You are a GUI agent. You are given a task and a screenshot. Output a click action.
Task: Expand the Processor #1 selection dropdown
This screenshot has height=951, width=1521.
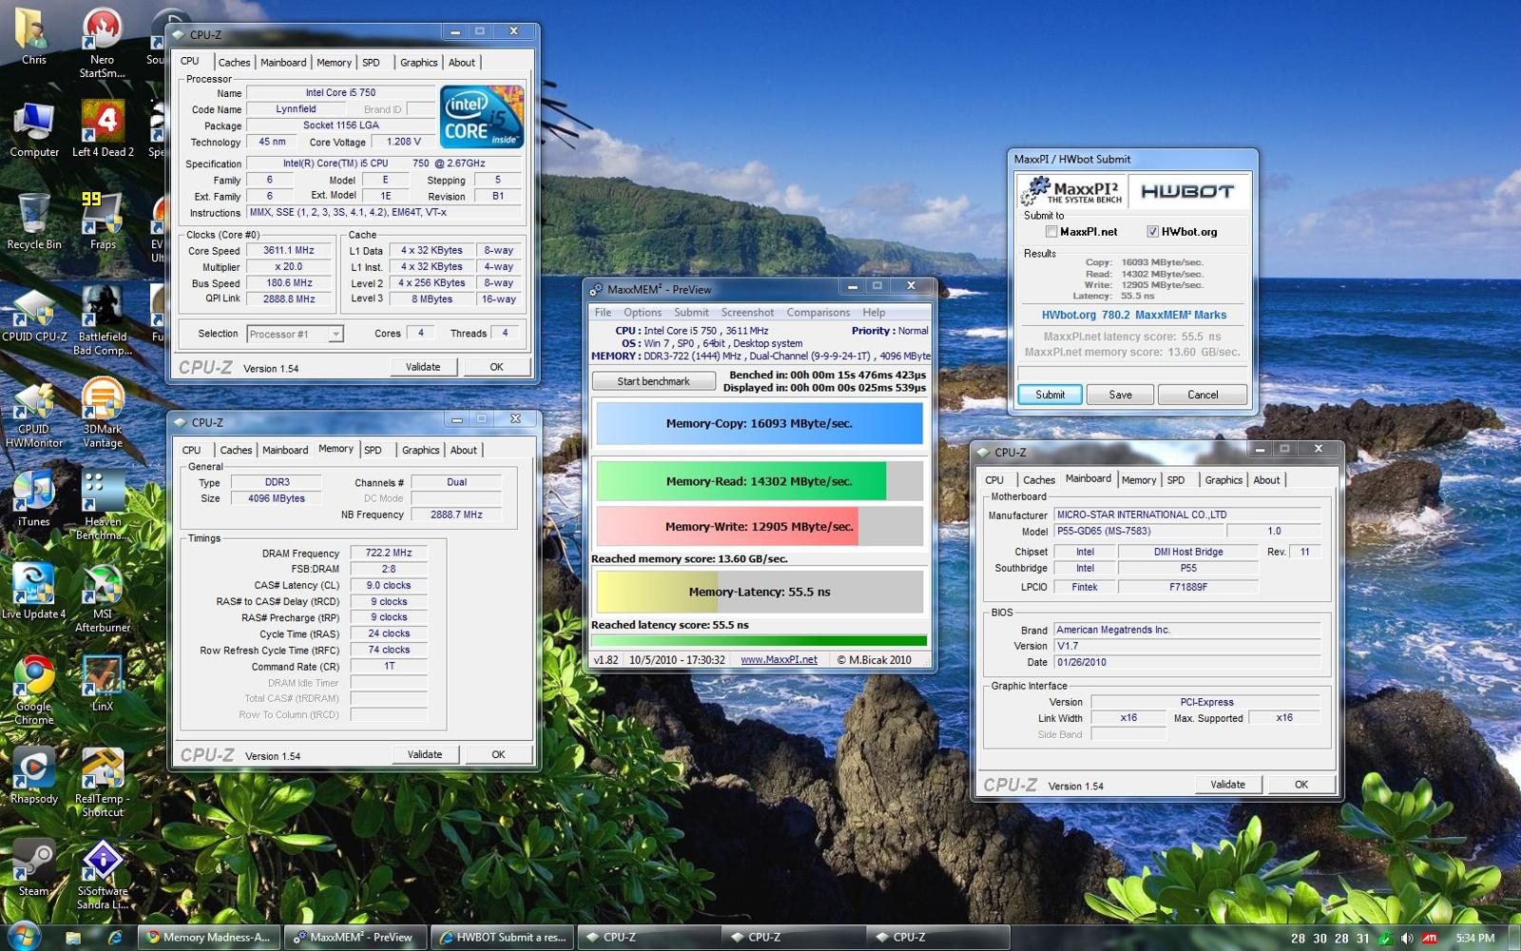pyautogui.click(x=336, y=334)
